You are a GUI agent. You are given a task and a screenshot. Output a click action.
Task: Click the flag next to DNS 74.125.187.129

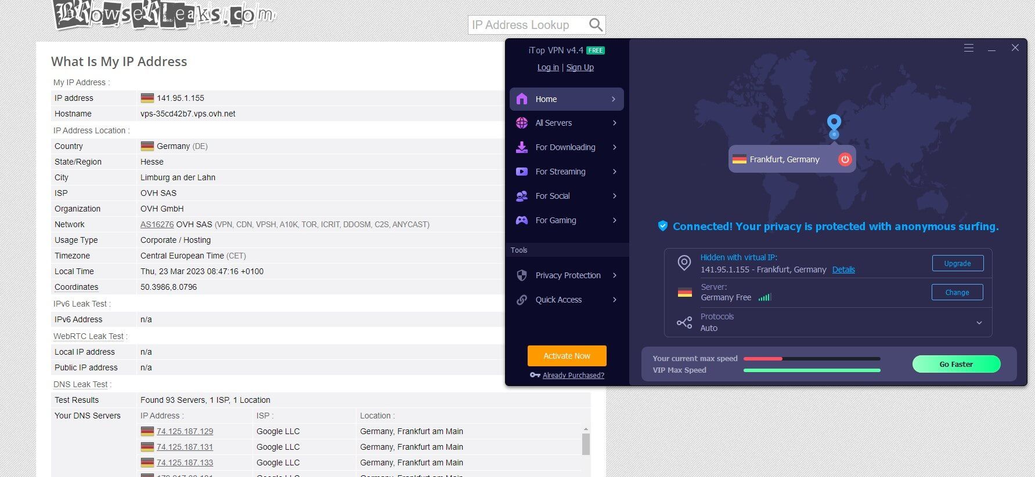pyautogui.click(x=147, y=431)
